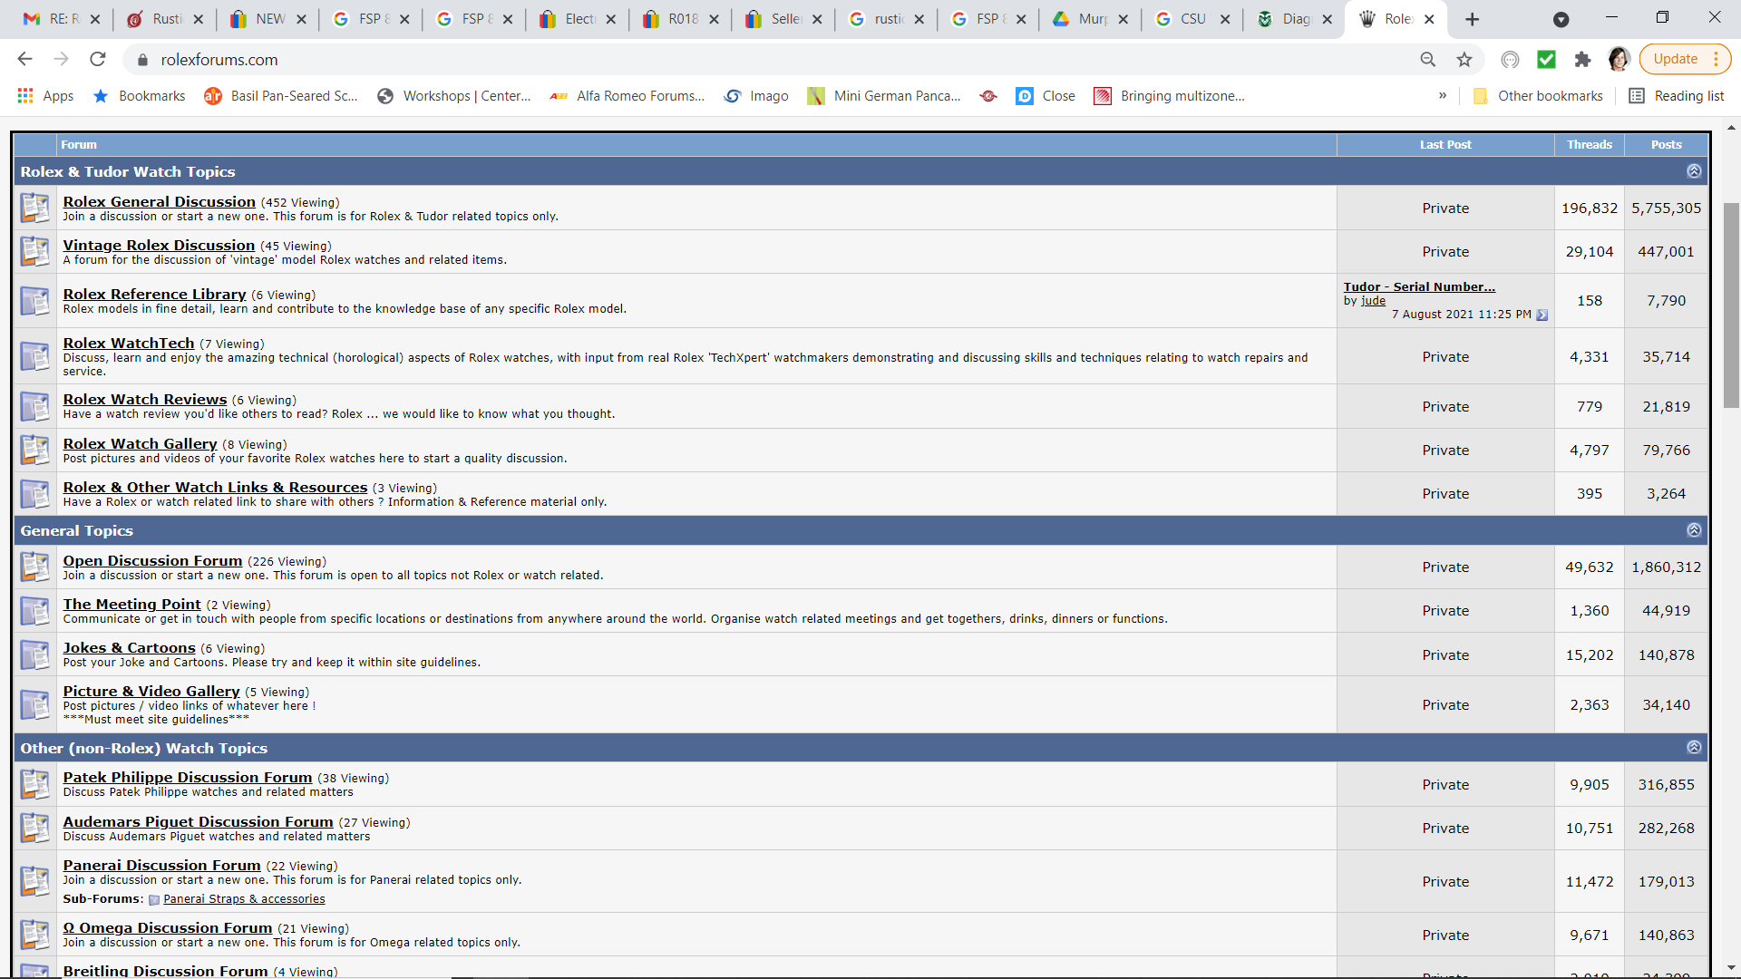This screenshot has height=979, width=1741.
Task: Open Panerai Straps & accessories sub-forum
Action: (244, 899)
